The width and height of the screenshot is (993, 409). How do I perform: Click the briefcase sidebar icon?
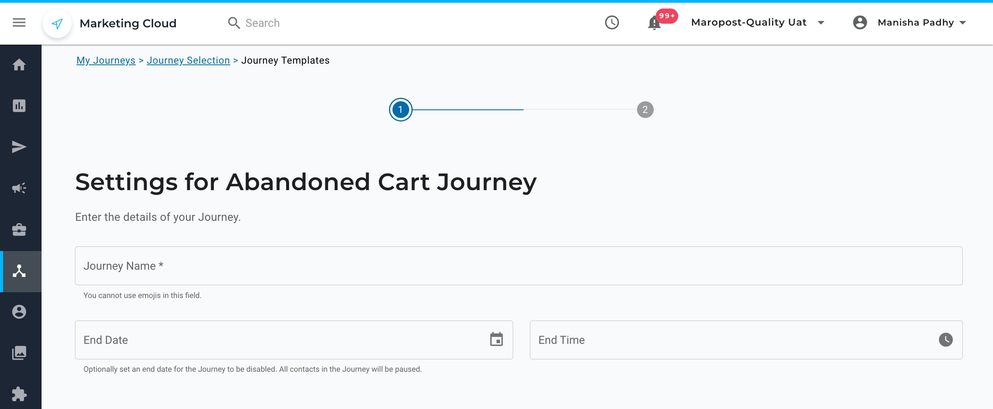(x=19, y=230)
